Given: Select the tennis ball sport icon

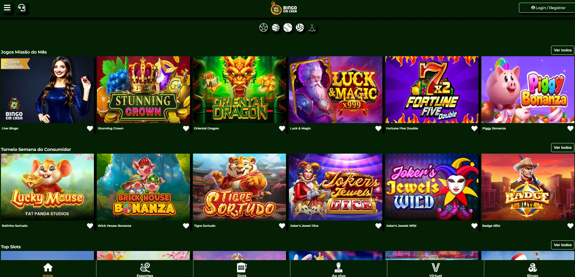Looking at the screenshot, I should (x=288, y=28).
